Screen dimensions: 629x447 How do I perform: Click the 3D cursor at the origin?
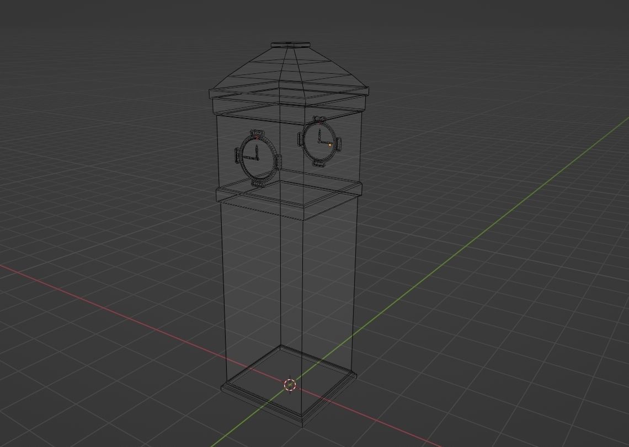[x=290, y=385]
